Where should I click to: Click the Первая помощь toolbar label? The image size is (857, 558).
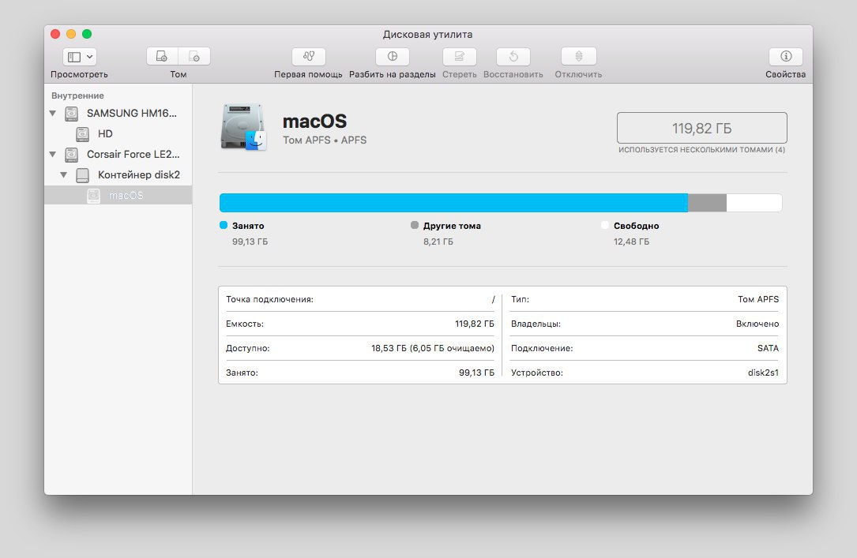point(308,74)
